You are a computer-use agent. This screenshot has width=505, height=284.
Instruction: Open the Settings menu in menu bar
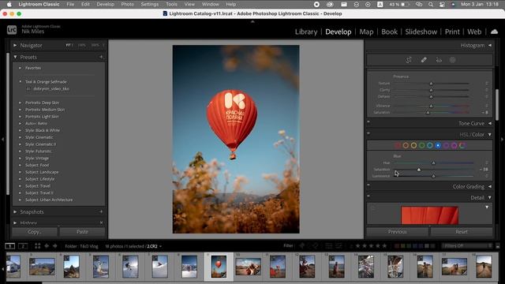point(149,5)
